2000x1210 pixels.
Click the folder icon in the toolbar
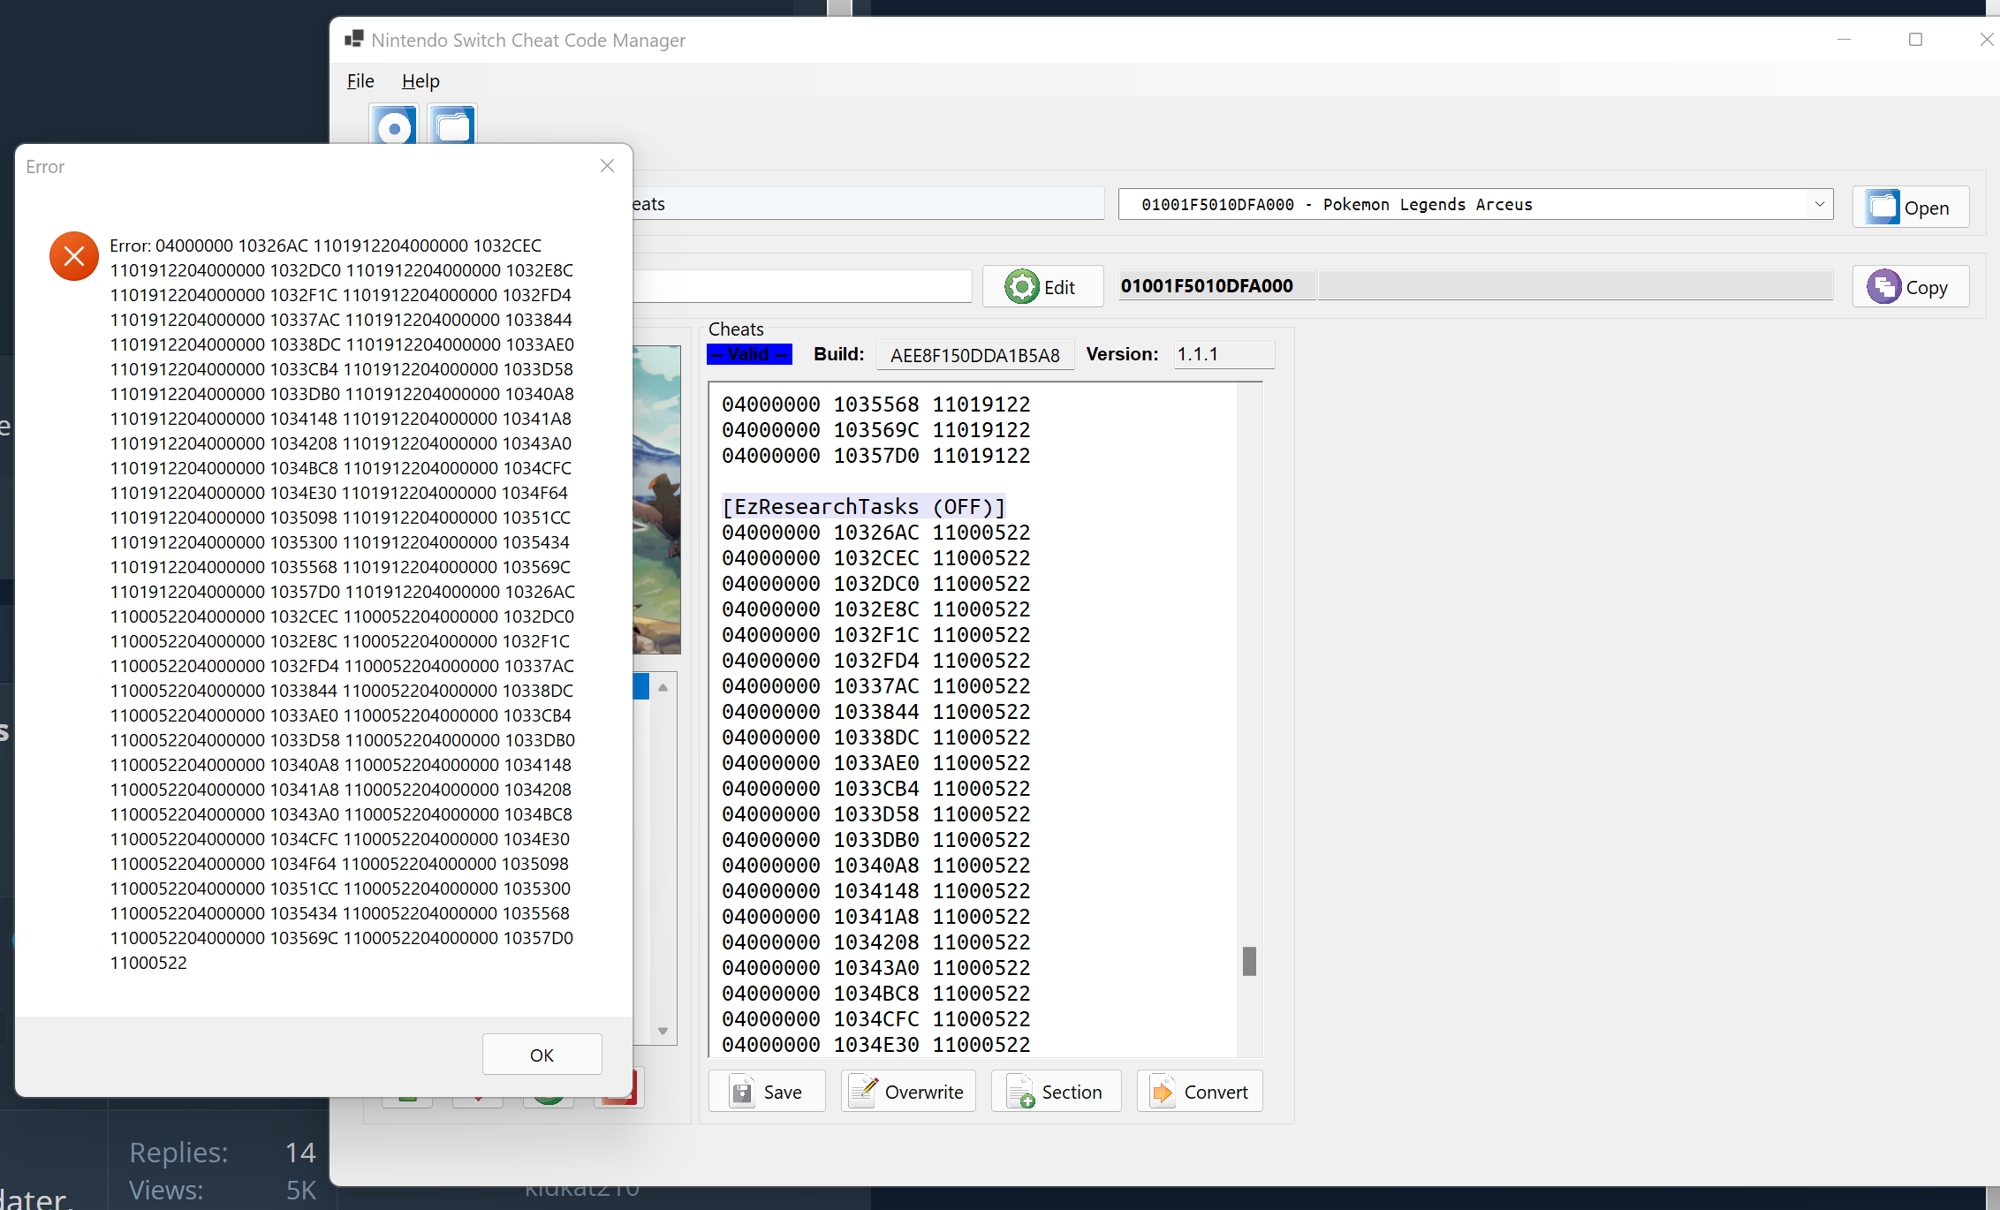452,125
